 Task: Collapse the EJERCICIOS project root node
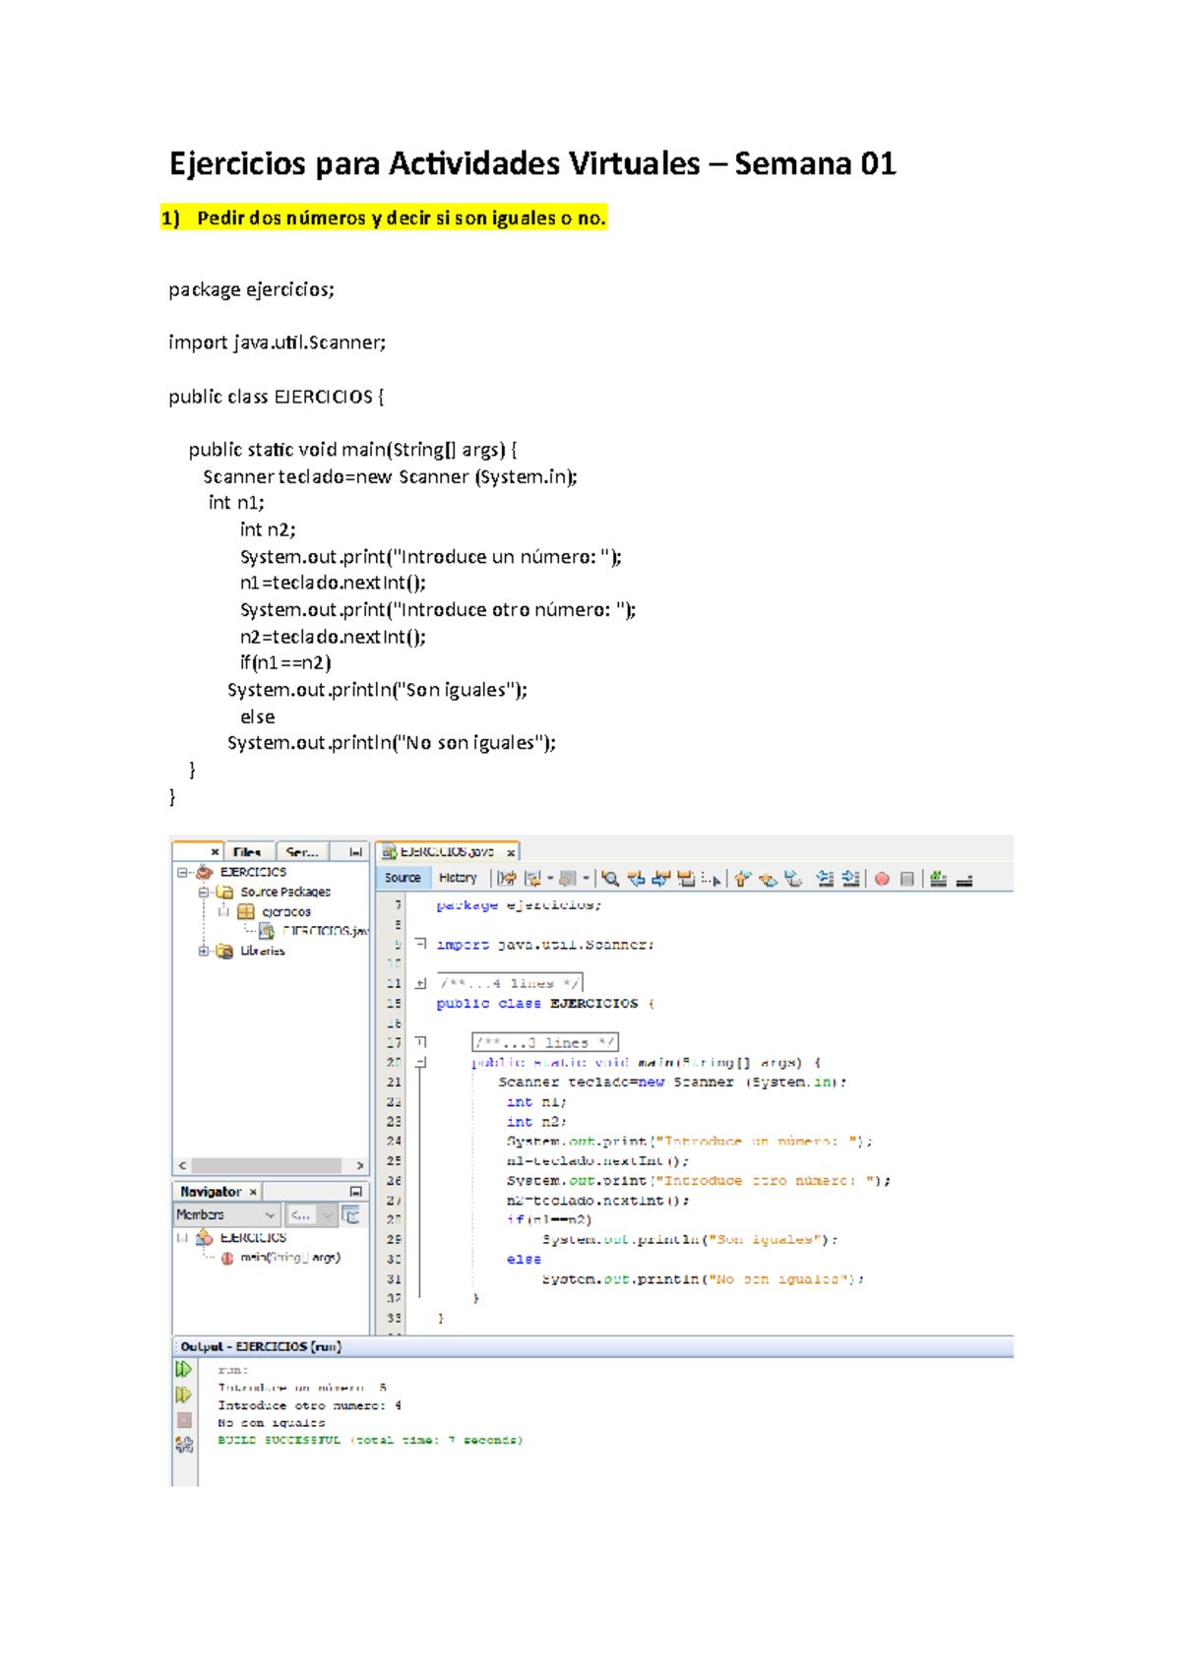(182, 872)
